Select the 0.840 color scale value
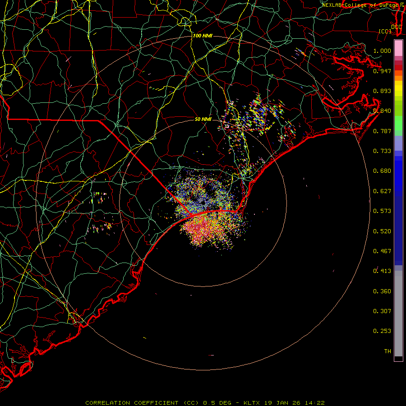This screenshot has width=406, height=406. coord(382,111)
